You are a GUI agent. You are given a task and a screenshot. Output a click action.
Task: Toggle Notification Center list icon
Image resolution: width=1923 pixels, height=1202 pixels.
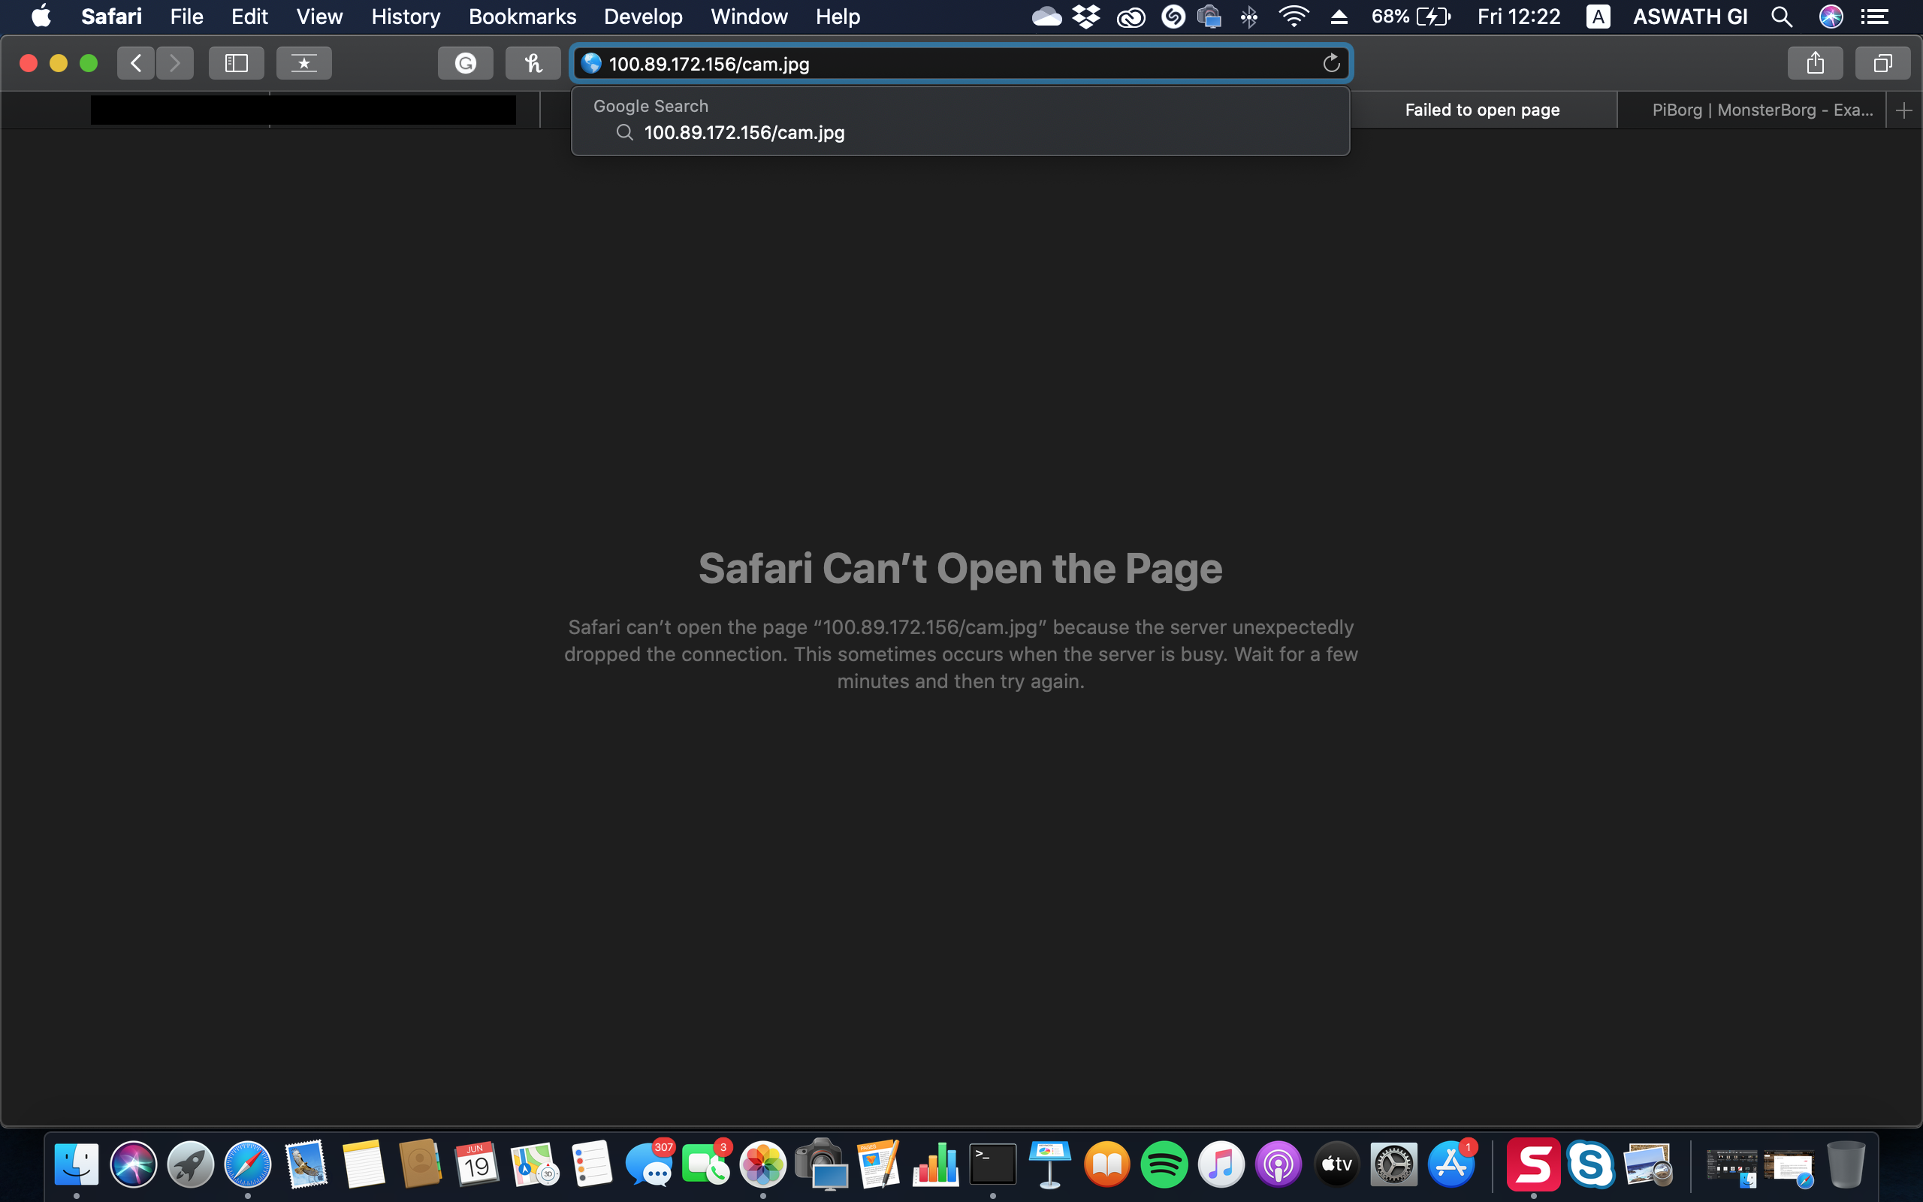[1876, 17]
